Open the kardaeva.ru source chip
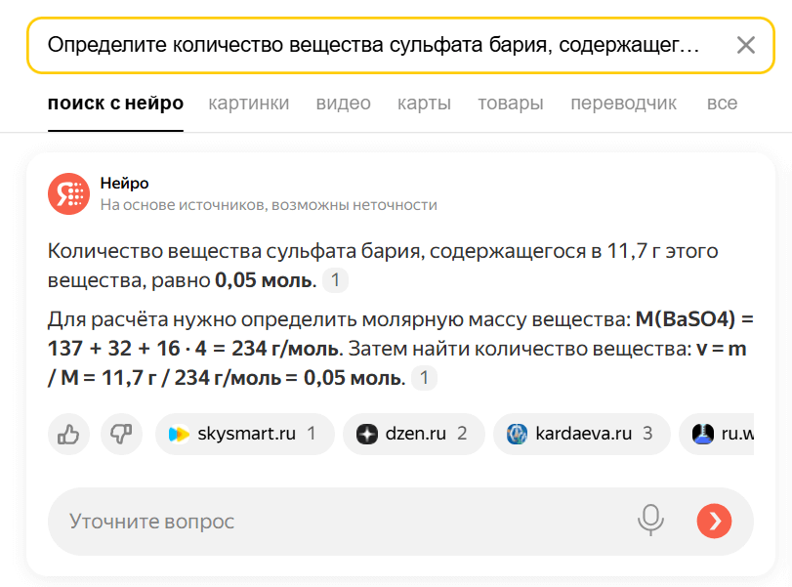Image resolution: width=792 pixels, height=587 pixels. pyautogui.click(x=581, y=435)
